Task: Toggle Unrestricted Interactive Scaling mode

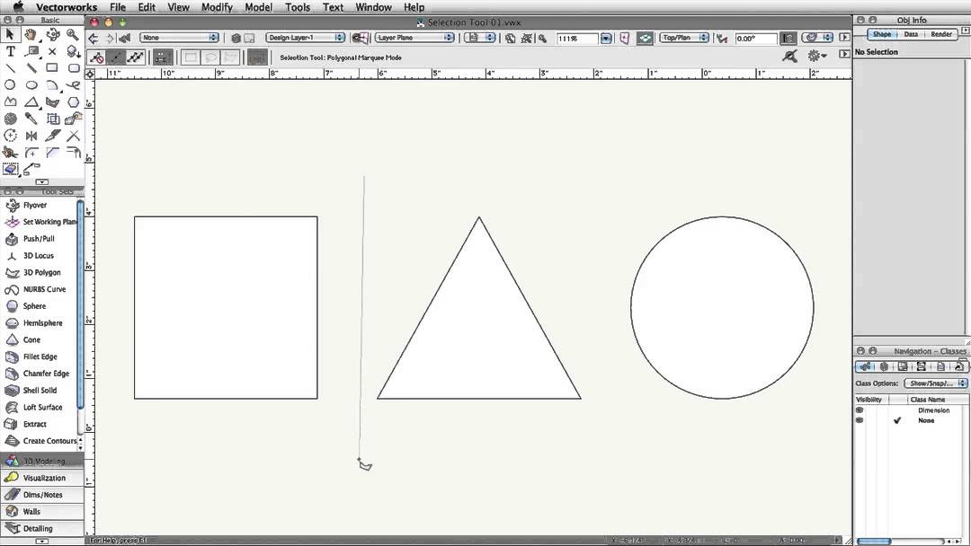Action: (135, 57)
